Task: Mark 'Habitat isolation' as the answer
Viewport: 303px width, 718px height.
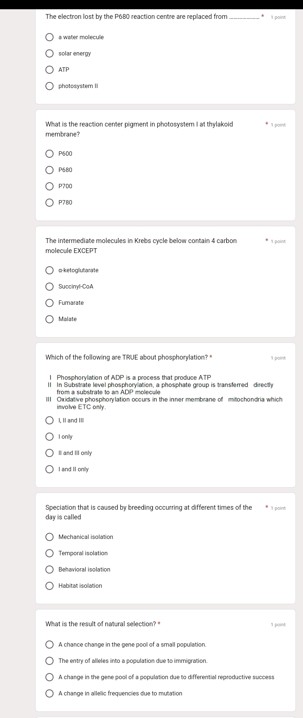Action: (x=50, y=586)
